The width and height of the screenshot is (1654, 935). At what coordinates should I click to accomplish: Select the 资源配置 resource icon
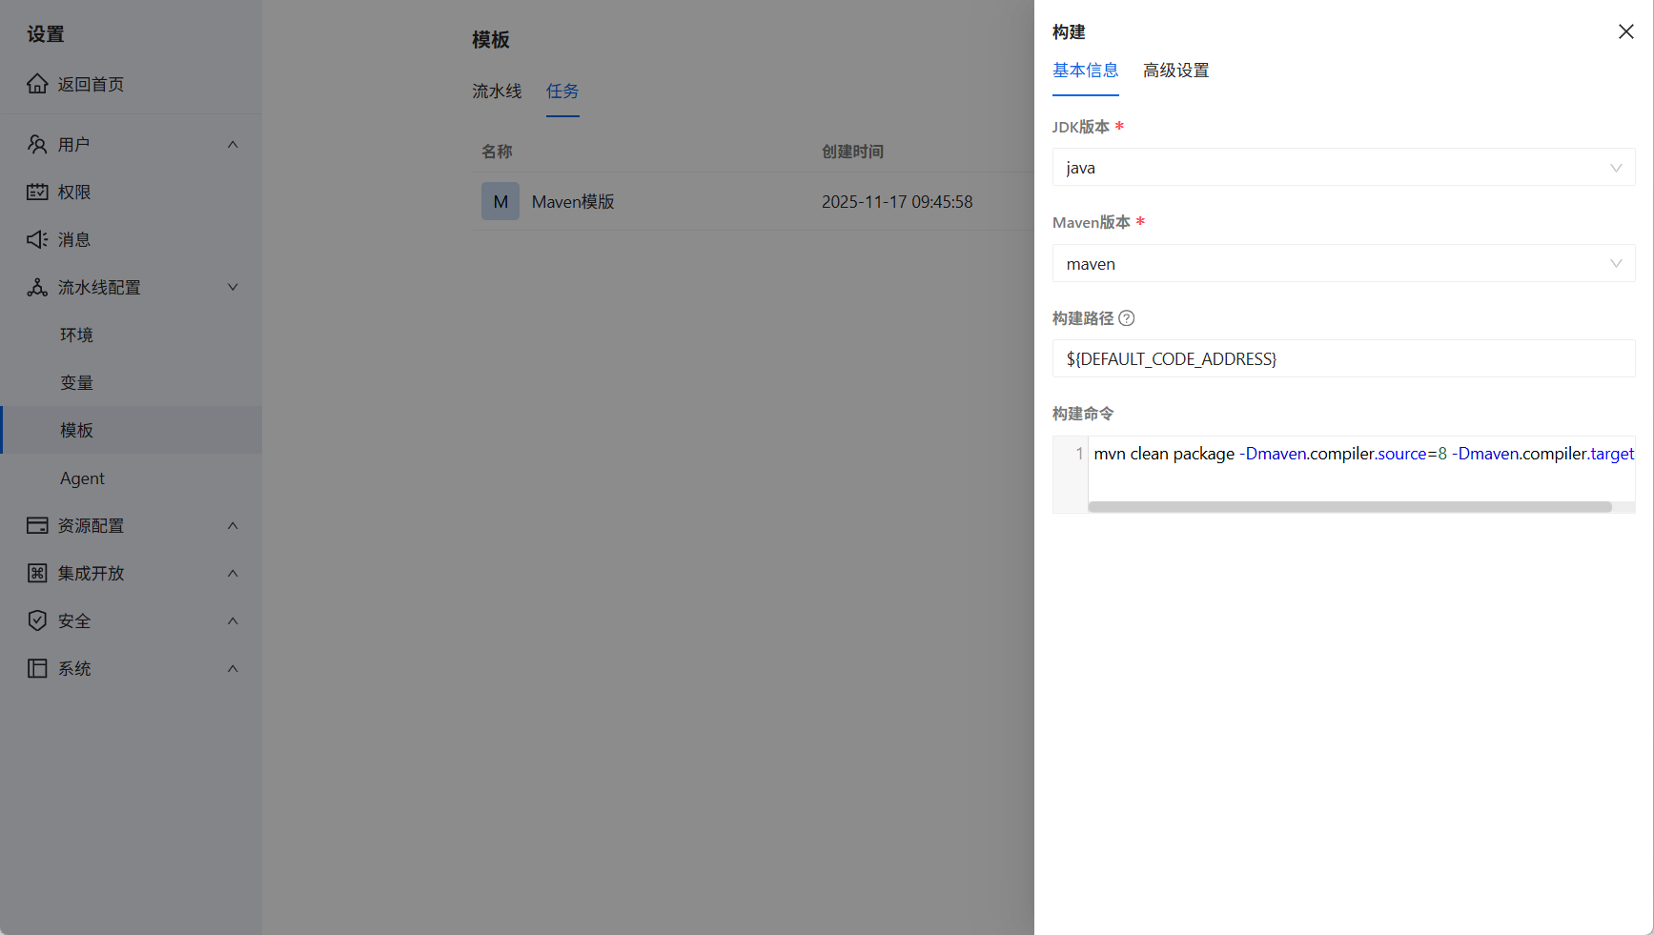(37, 525)
